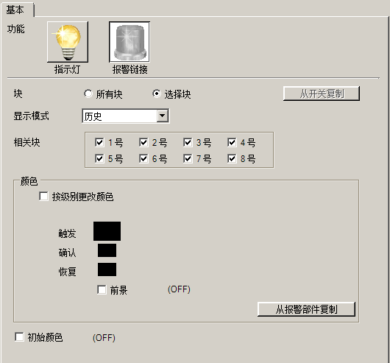Open the 恢复 color swatch
The height and width of the screenshot is (363, 390).
pyautogui.click(x=107, y=269)
